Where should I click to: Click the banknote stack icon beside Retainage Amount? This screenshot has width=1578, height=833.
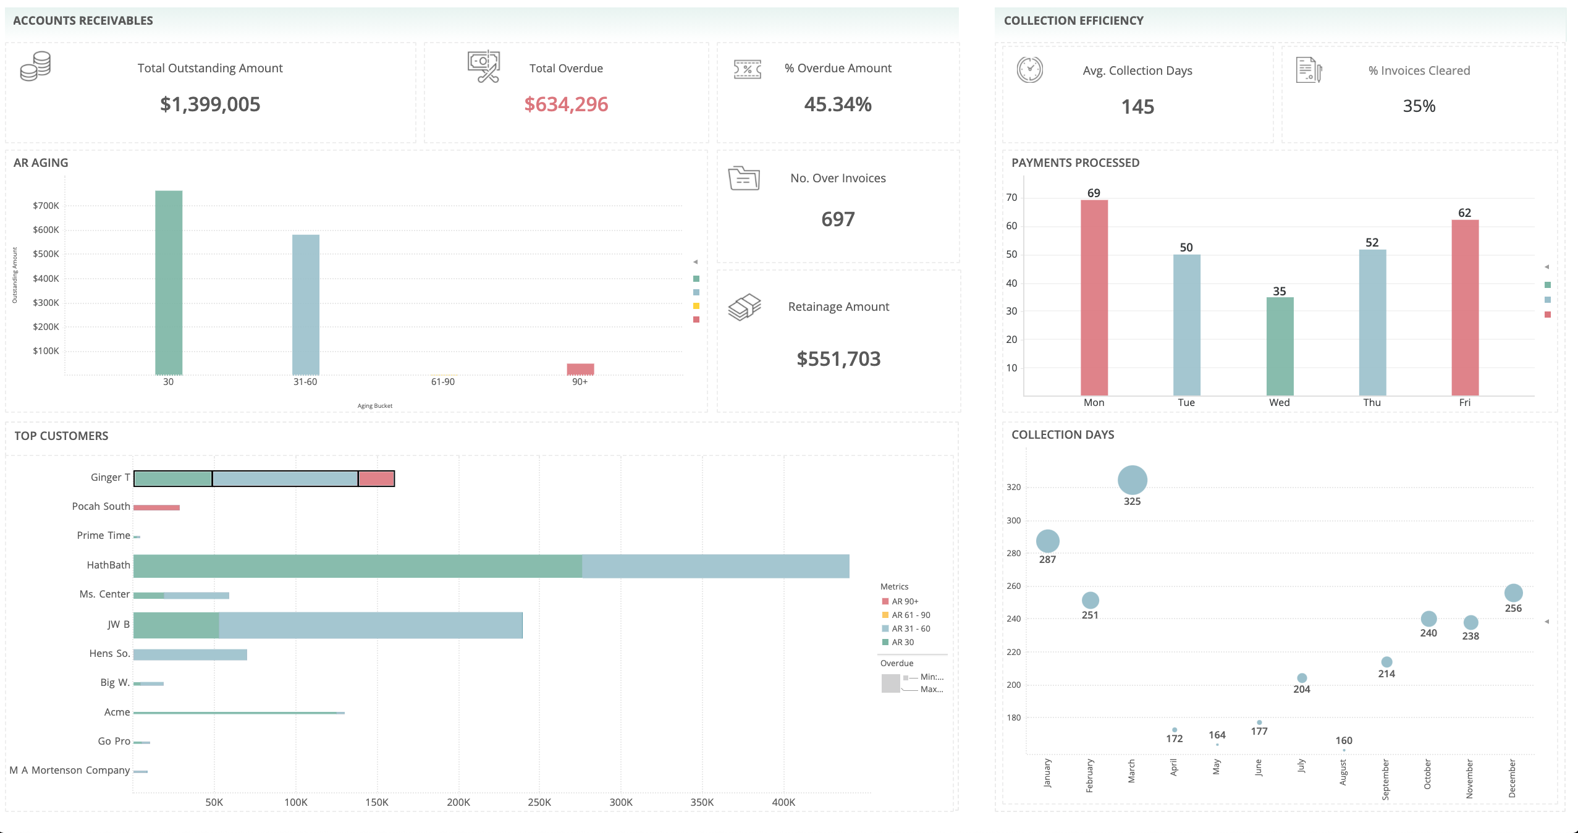(x=745, y=307)
